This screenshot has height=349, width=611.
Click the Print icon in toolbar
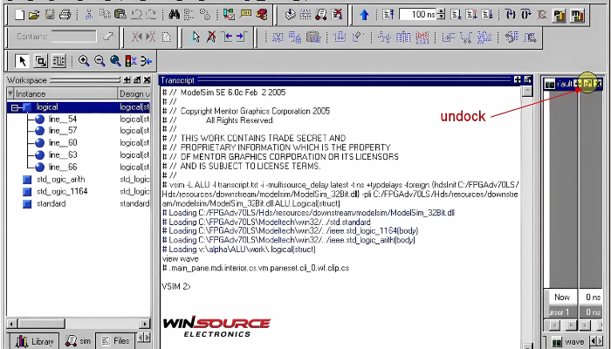pyautogui.click(x=65, y=15)
